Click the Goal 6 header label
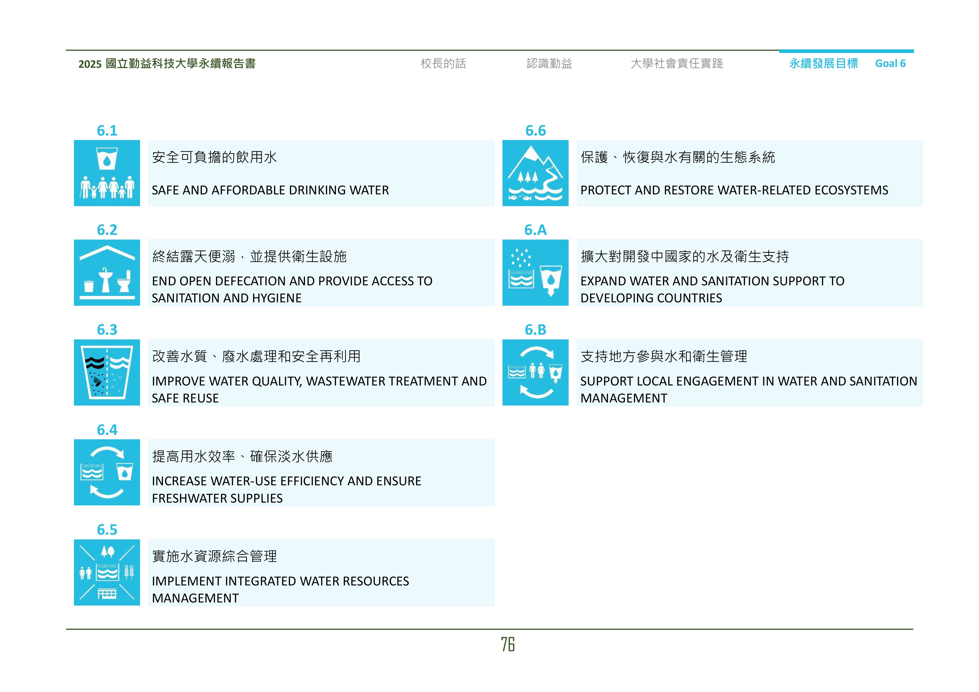 (x=890, y=64)
